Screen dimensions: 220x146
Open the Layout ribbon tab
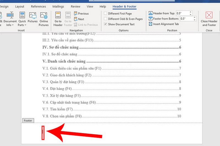[x=20, y=6]
